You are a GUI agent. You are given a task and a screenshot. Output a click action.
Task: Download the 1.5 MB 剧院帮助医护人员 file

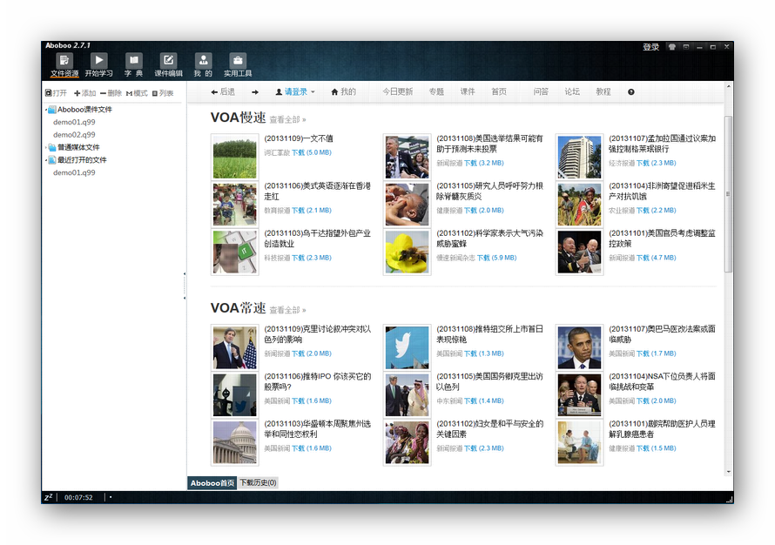coord(657,448)
